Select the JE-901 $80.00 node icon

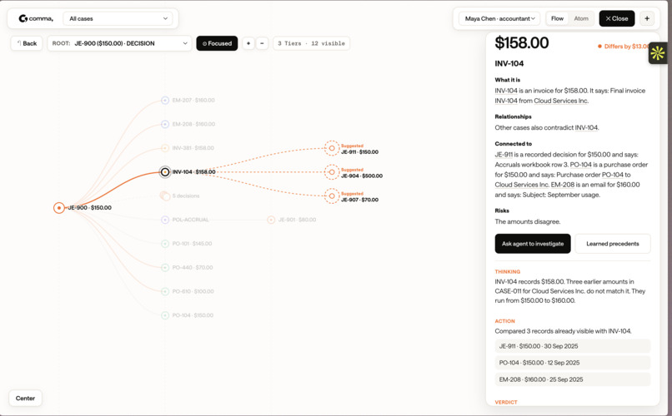(x=271, y=220)
